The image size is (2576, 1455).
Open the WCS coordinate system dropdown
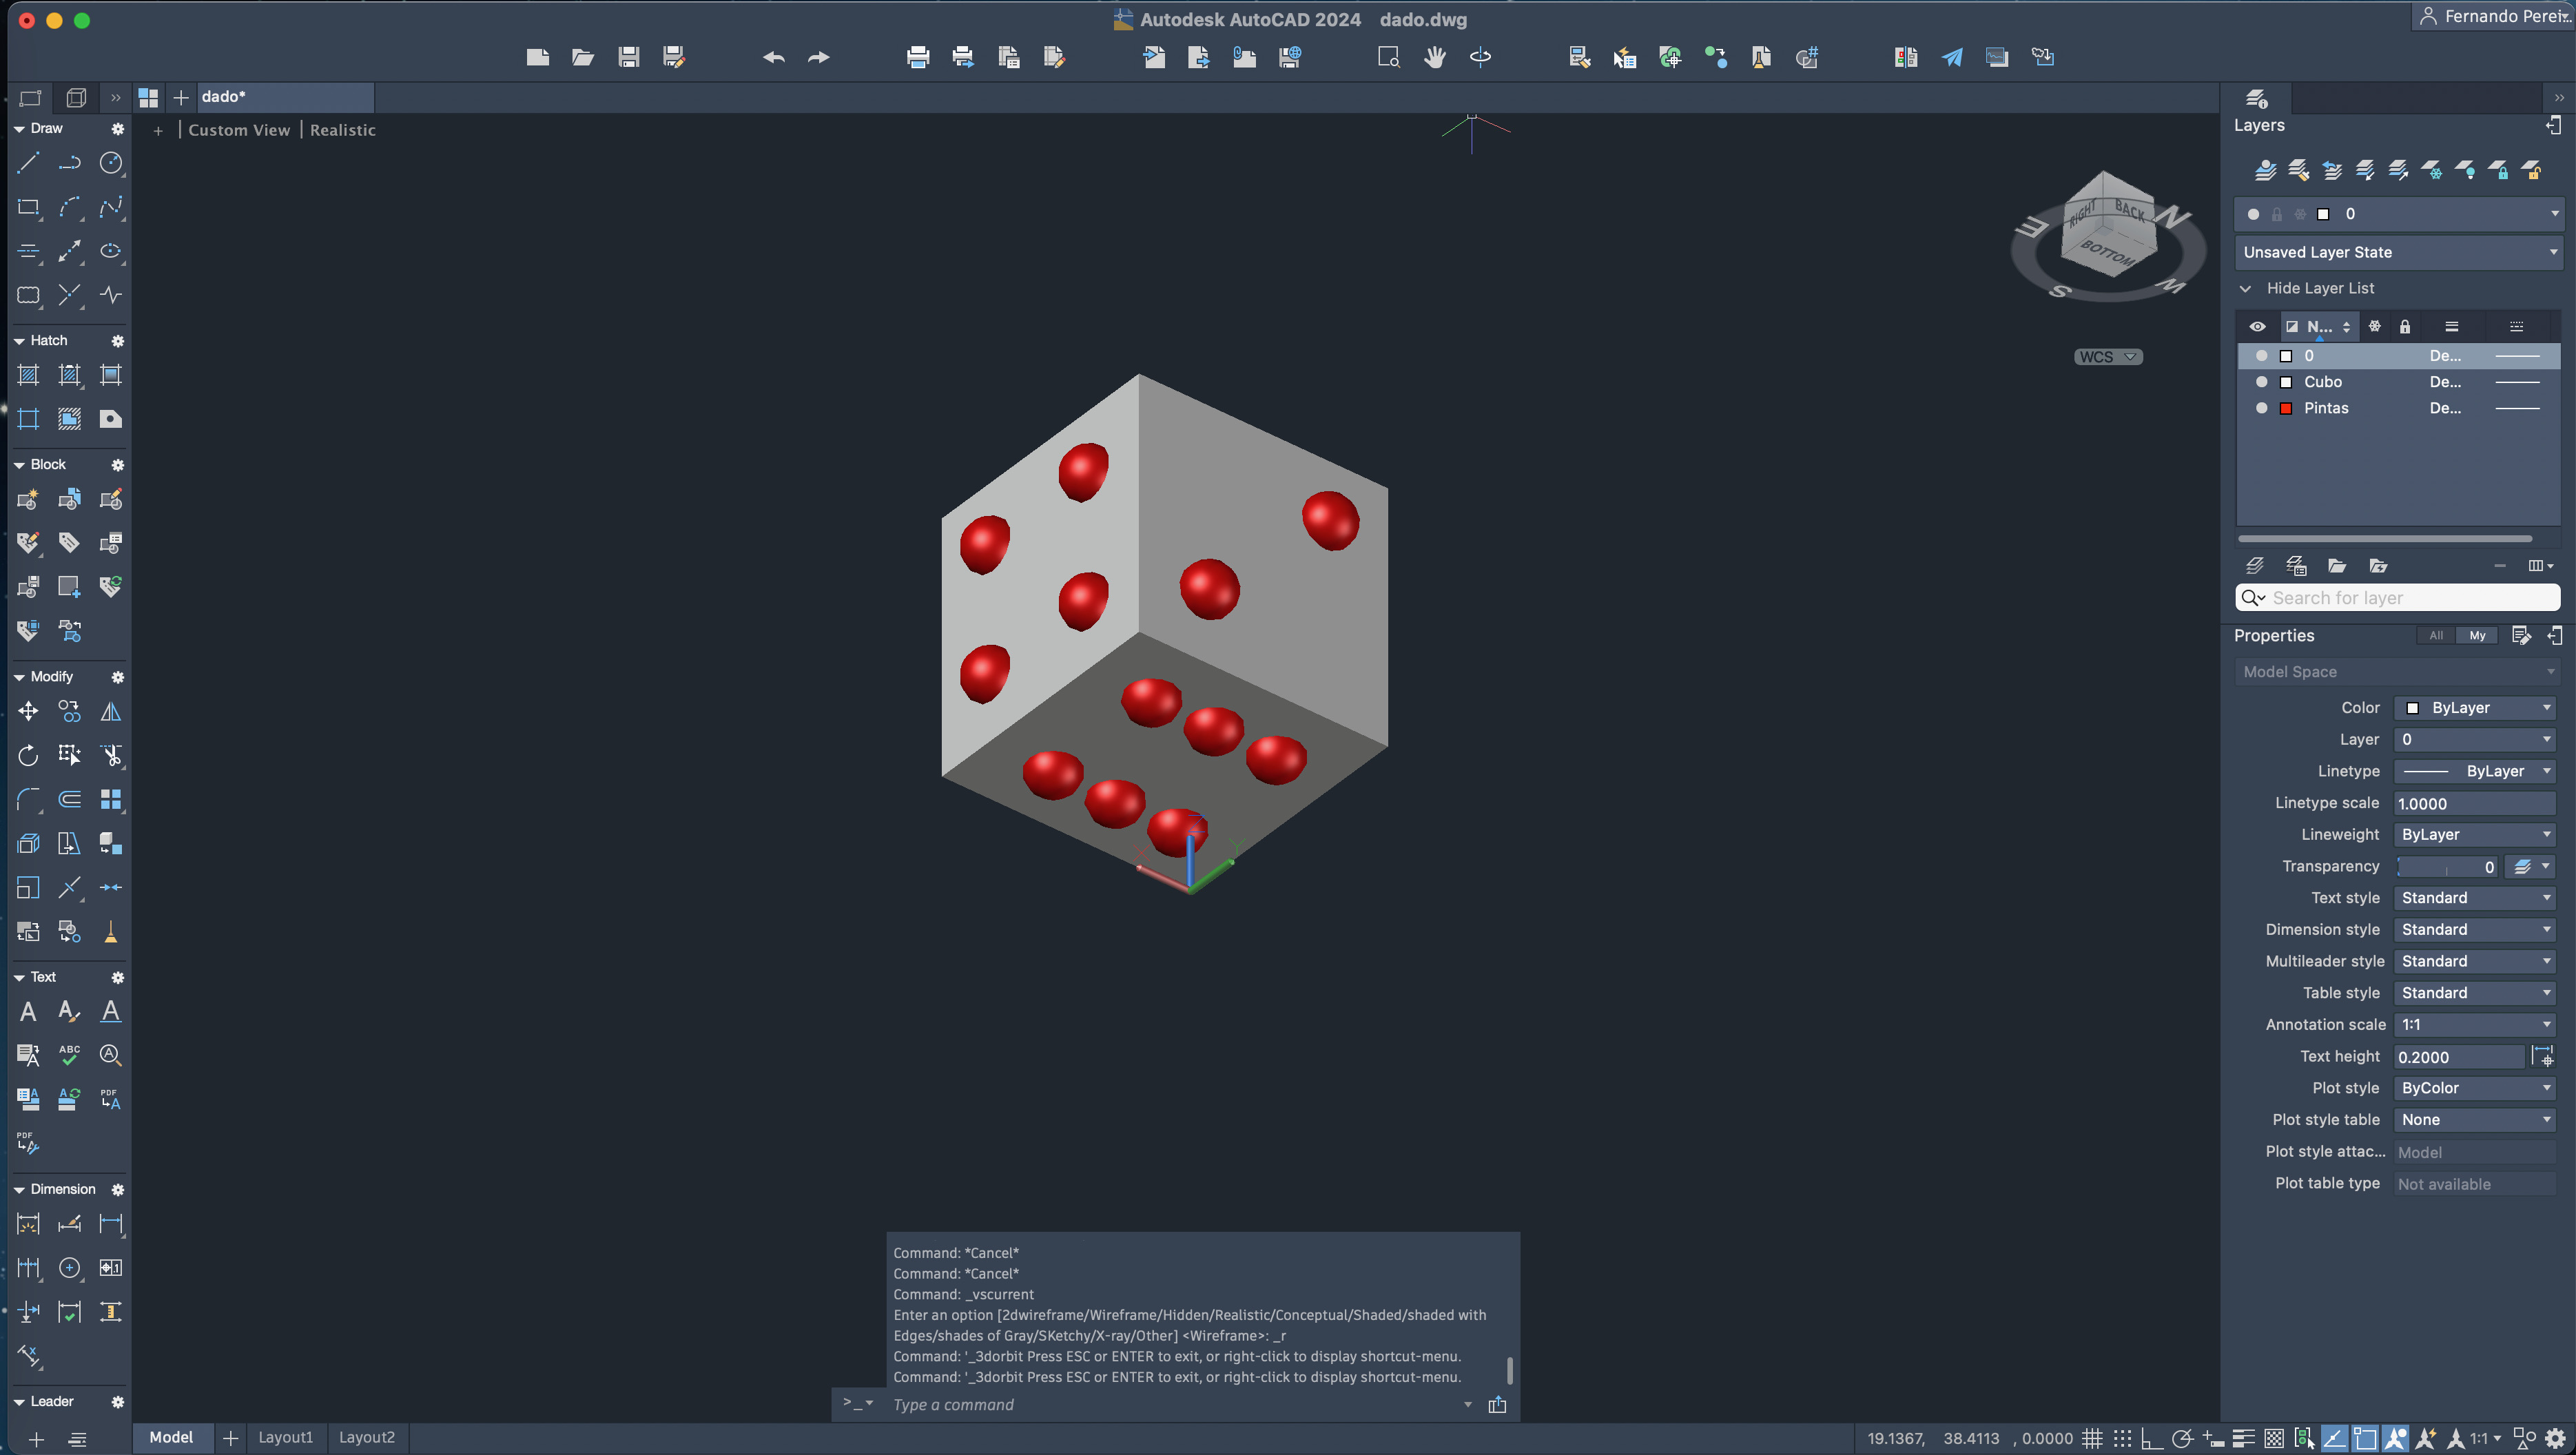[2108, 357]
